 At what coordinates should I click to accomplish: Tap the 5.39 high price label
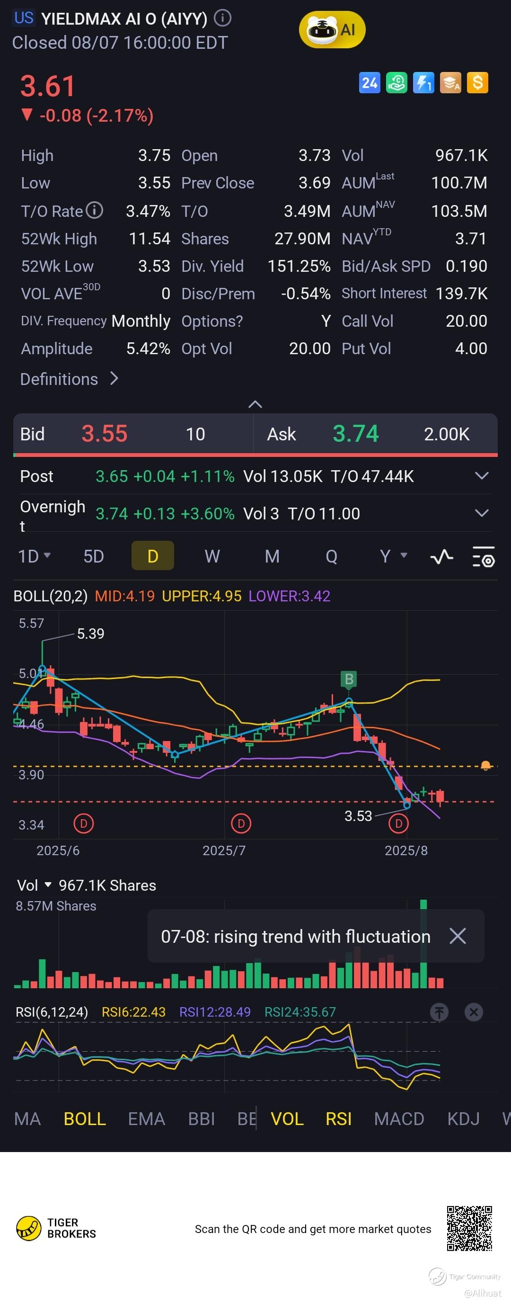(90, 634)
